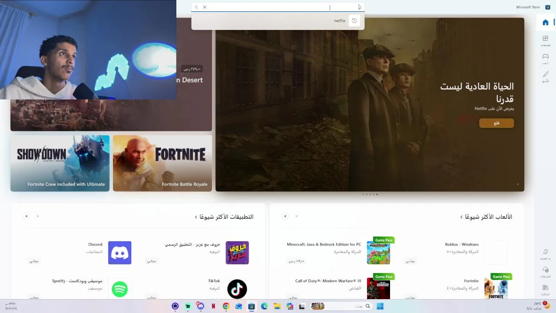The width and height of the screenshot is (556, 313).
Task: Advance the hero banner with the corner arrow
Action: coord(518,184)
